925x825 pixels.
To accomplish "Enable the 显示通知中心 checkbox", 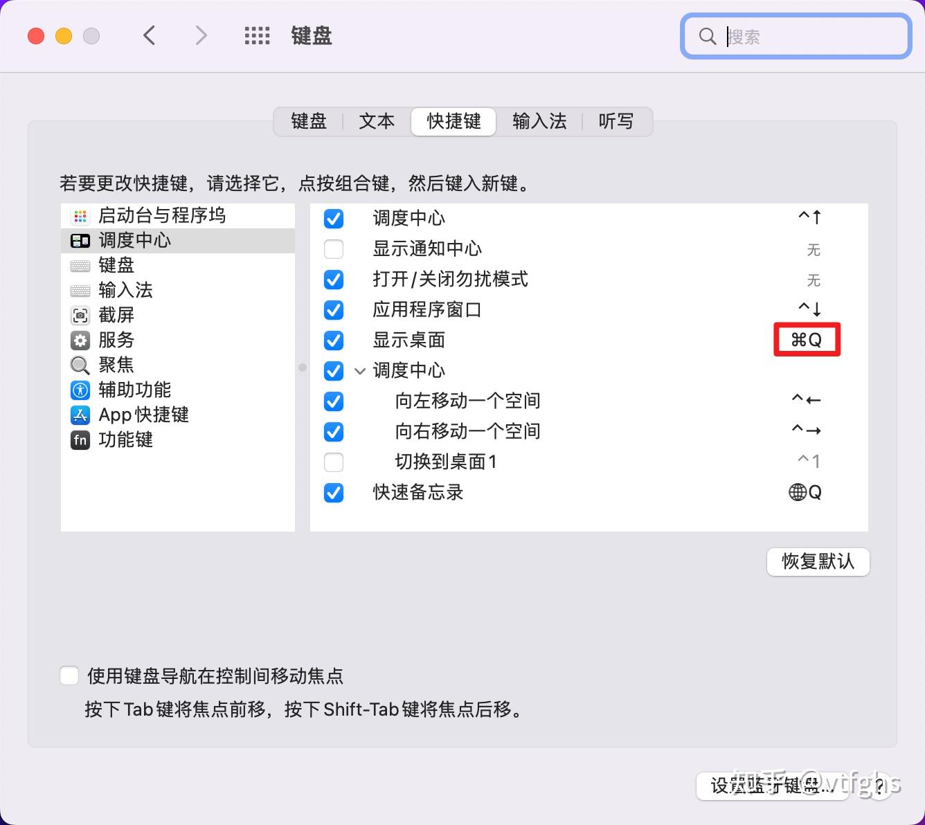I will [334, 249].
